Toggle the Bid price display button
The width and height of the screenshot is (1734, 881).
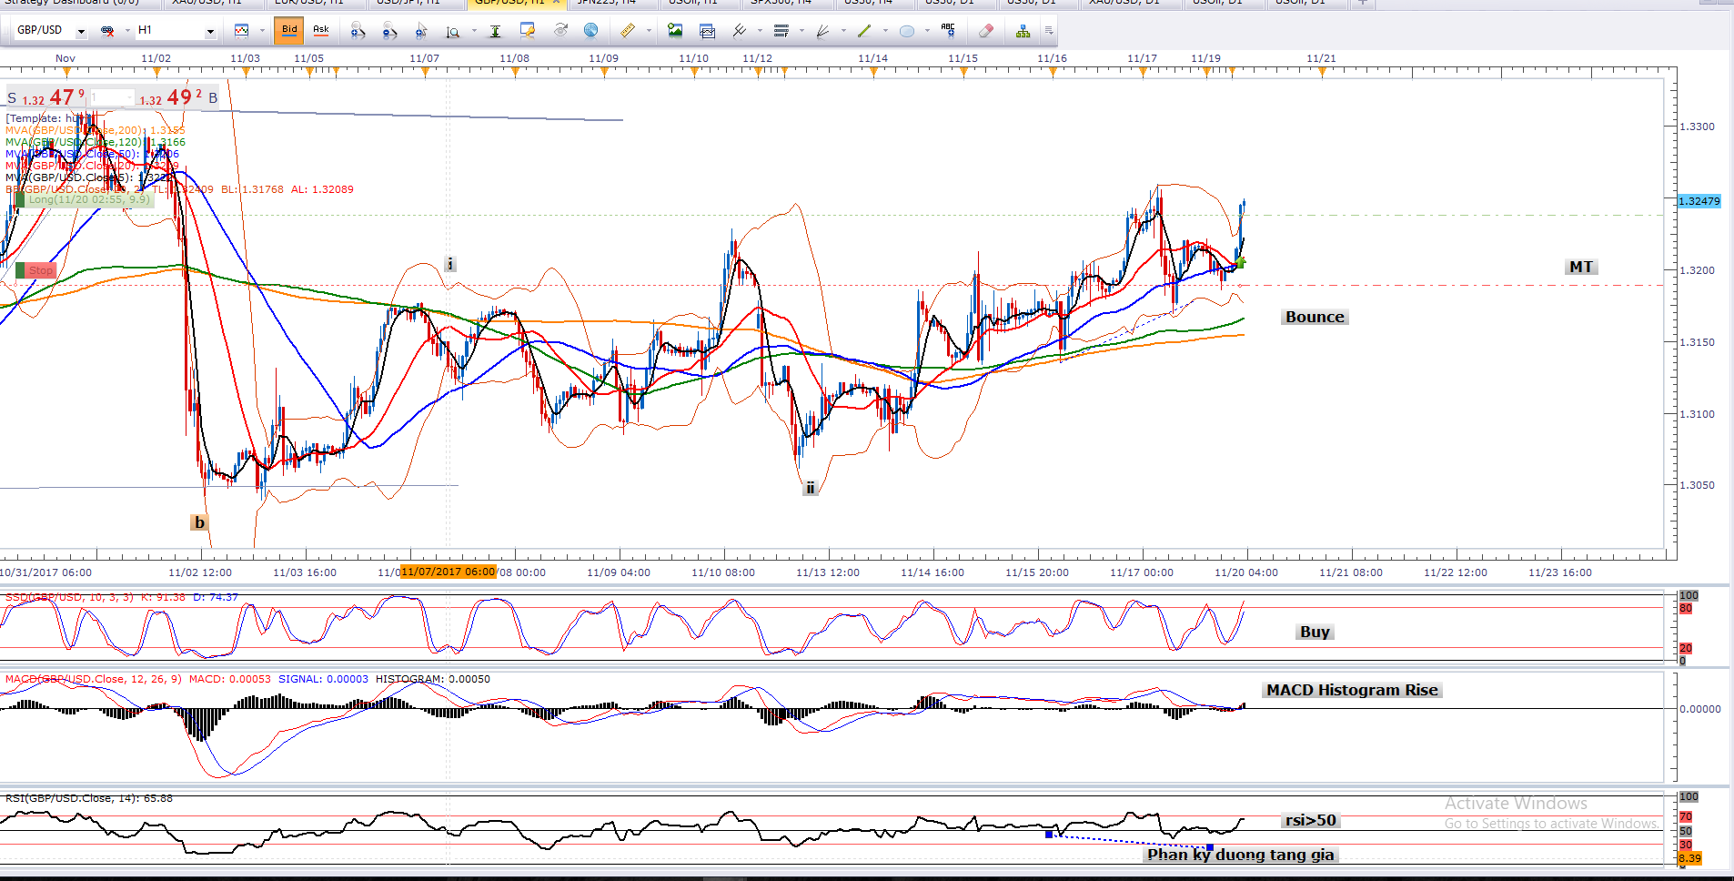pyautogui.click(x=289, y=30)
